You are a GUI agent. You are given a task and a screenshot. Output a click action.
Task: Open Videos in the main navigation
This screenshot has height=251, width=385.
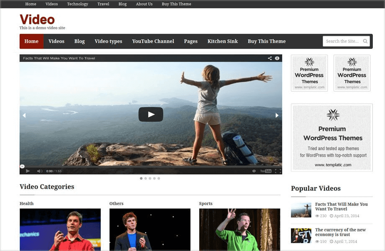click(56, 41)
